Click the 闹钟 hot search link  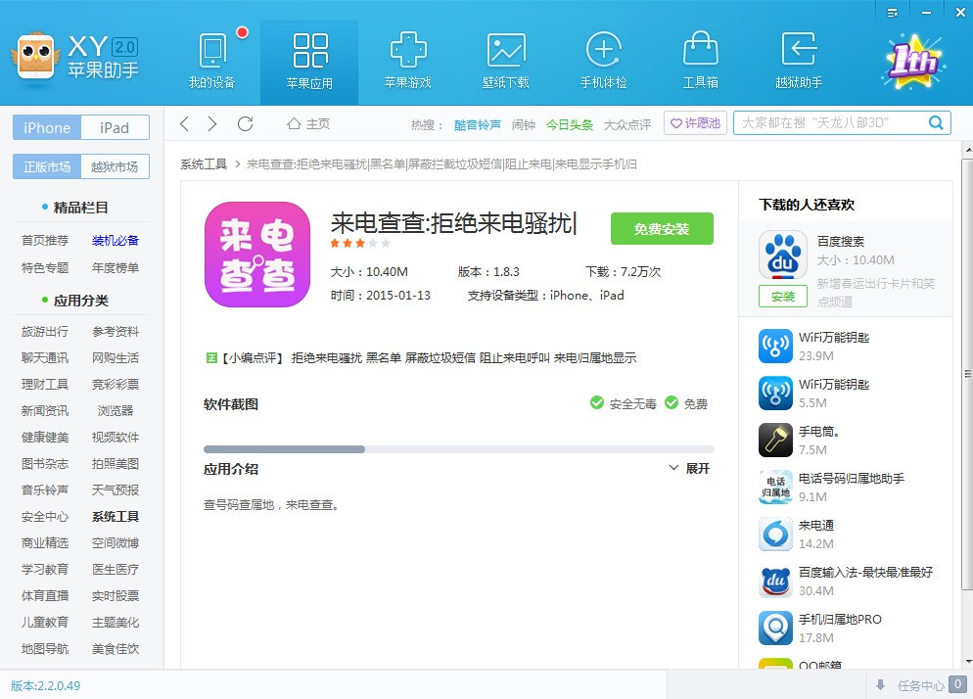pos(523,124)
